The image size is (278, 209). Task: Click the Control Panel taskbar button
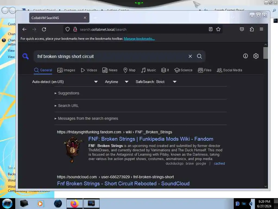[x=91, y=204]
